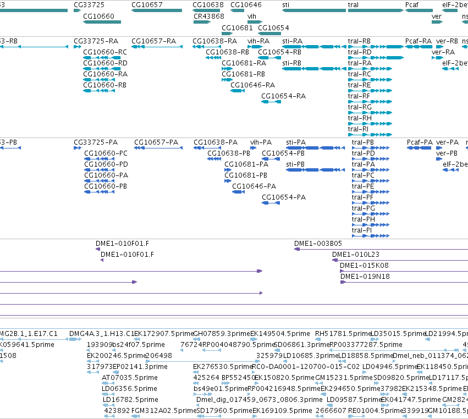Select the vih-PA protein label
The image size is (468, 419).
261,142
